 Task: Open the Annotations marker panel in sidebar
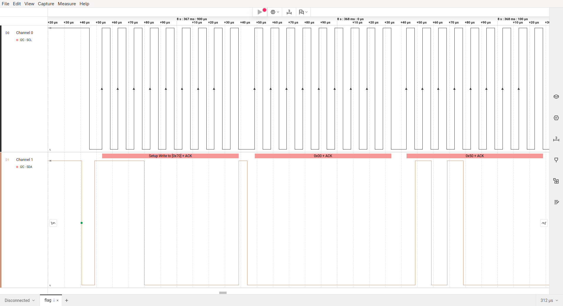point(556,160)
